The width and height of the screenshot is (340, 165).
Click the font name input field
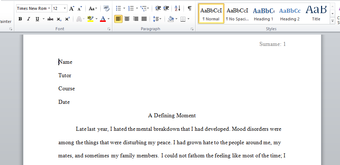(x=32, y=8)
